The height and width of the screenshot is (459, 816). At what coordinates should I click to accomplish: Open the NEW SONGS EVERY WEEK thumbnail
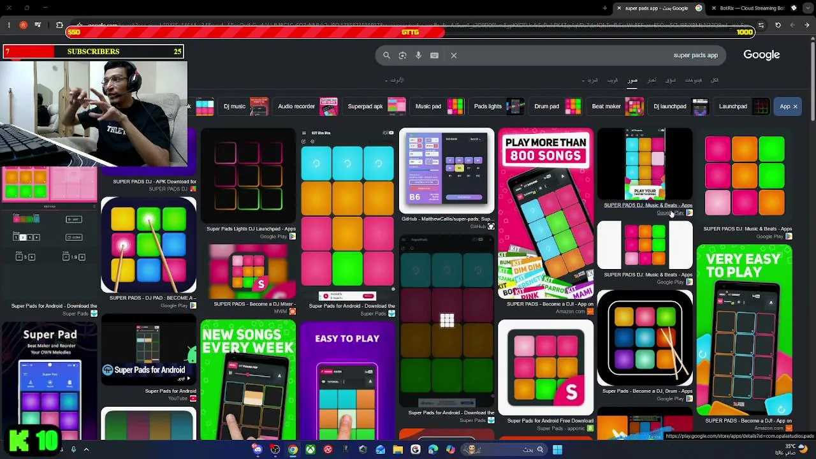(248, 380)
